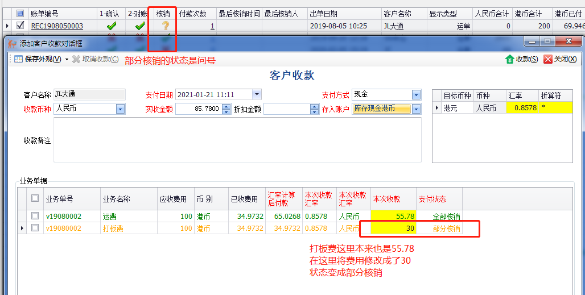
Task: Click the question mark 核销 status icon
Action: [x=166, y=26]
